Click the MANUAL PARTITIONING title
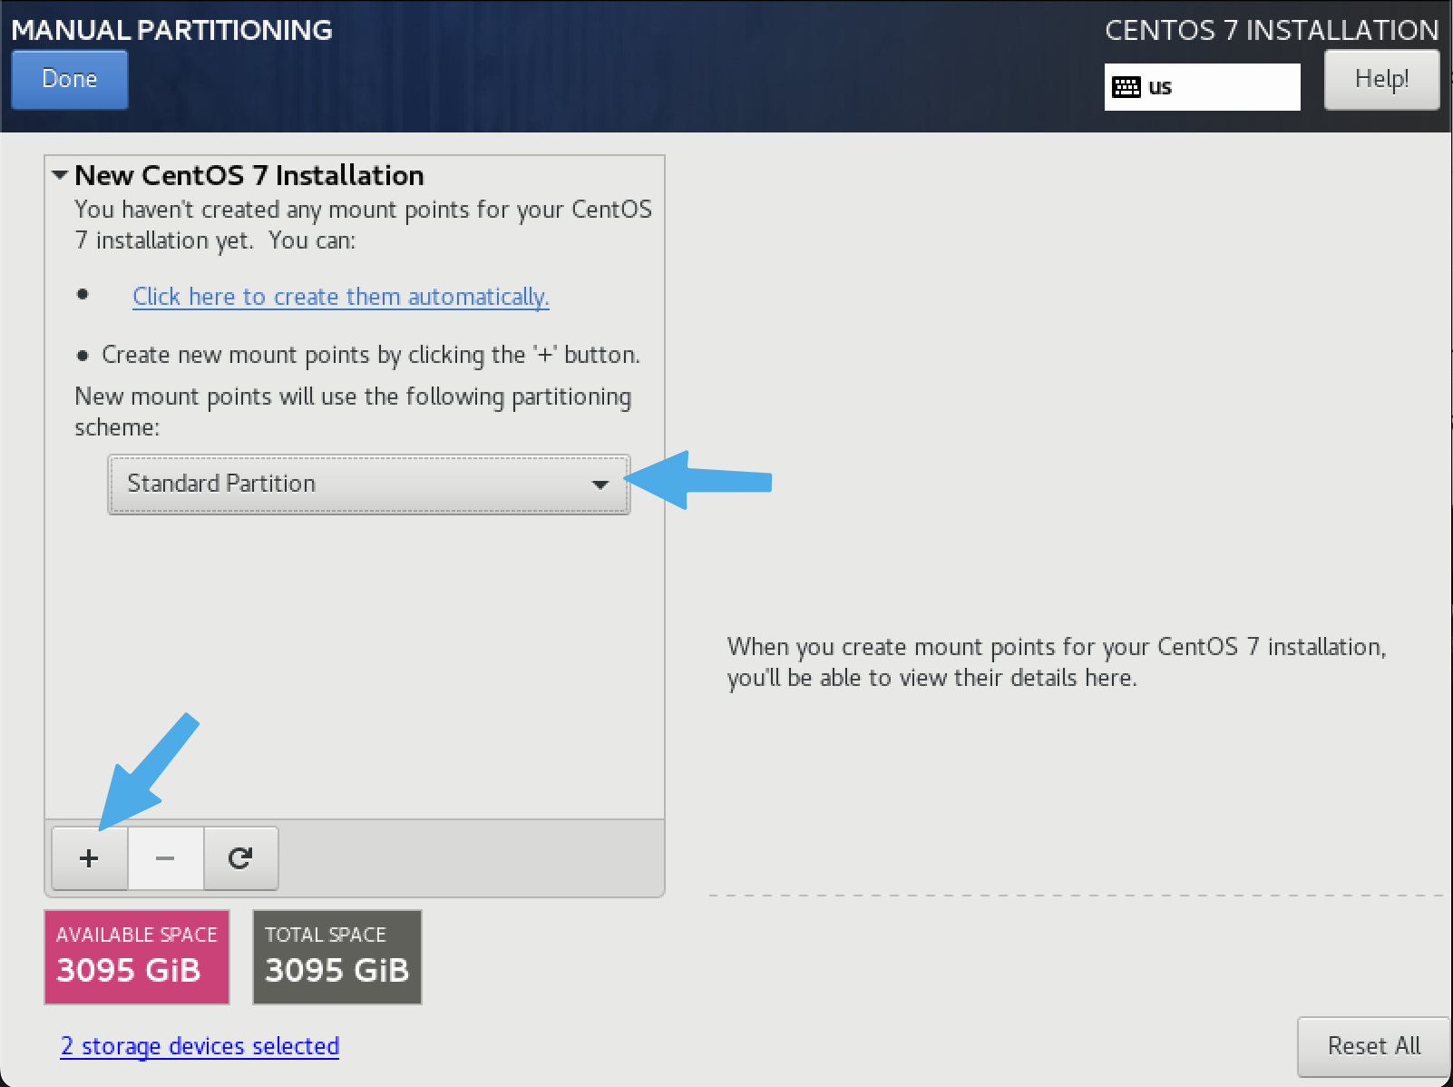This screenshot has width=1453, height=1087. point(172,30)
